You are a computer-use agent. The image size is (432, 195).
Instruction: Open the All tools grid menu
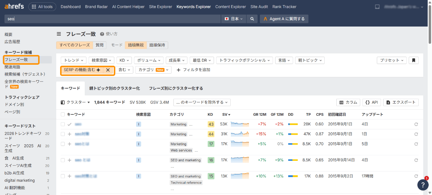42,7
